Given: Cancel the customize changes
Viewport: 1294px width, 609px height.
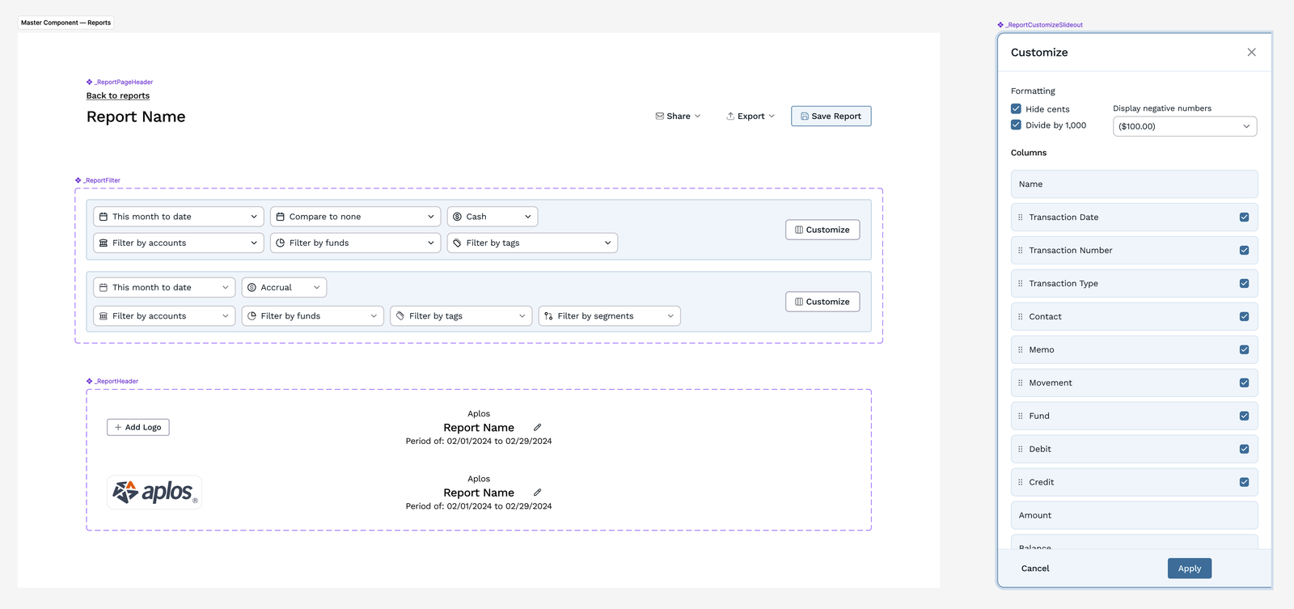Looking at the screenshot, I should [x=1035, y=569].
